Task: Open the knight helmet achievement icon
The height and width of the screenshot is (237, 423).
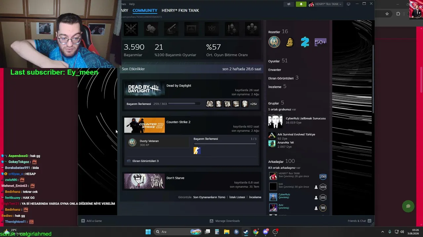Action: click(x=151, y=29)
